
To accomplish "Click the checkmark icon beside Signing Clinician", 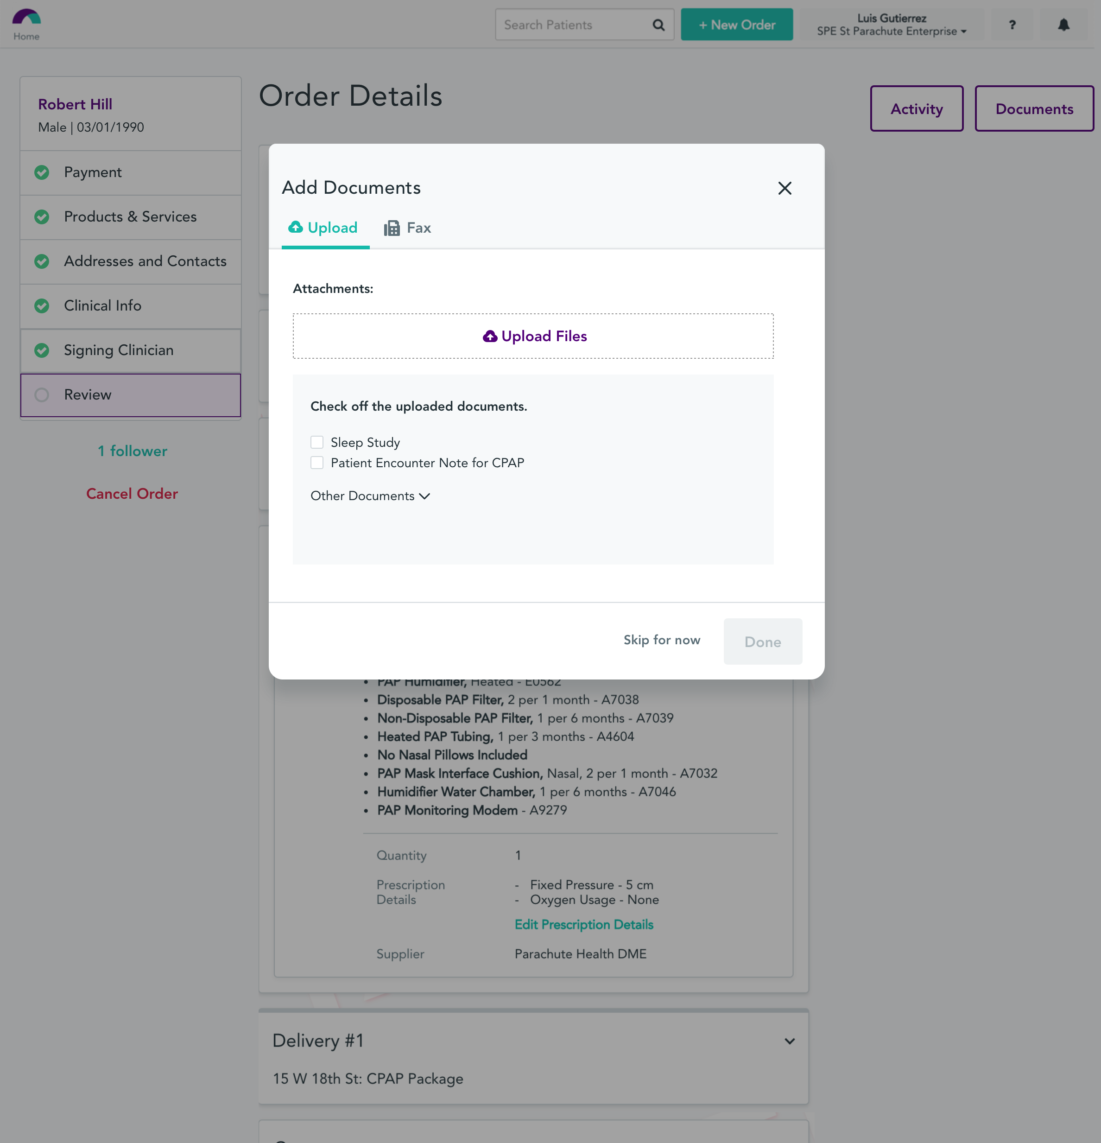I will (41, 350).
